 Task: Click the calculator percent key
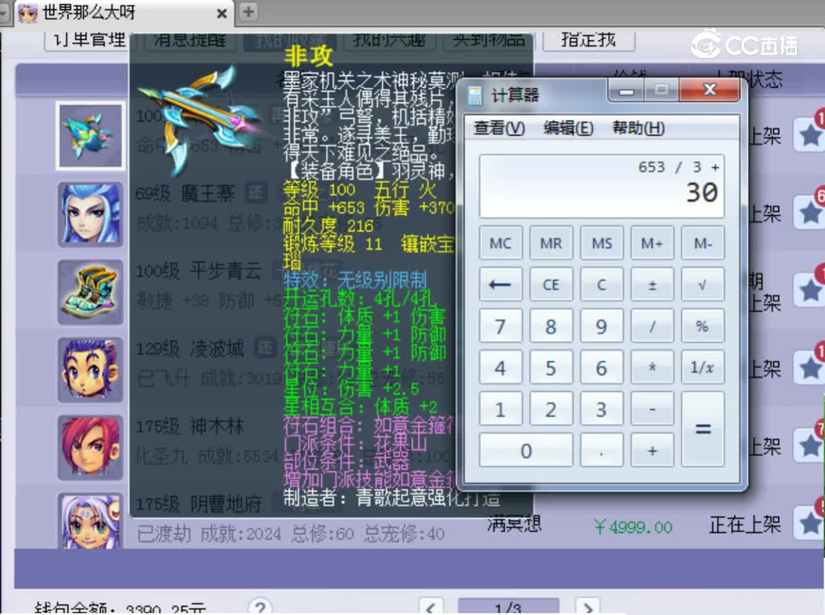[703, 326]
